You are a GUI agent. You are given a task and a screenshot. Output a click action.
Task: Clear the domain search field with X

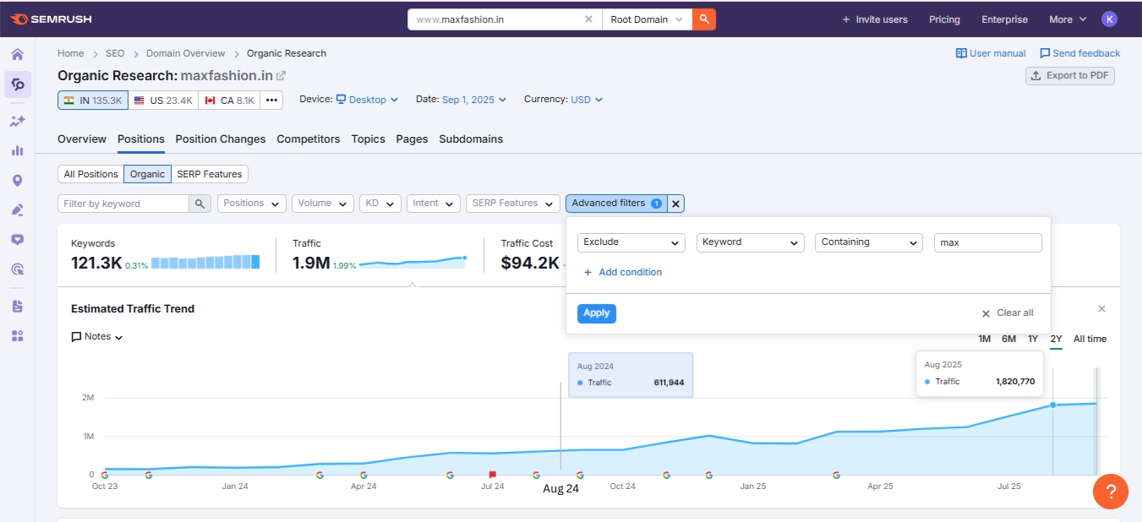pos(588,19)
